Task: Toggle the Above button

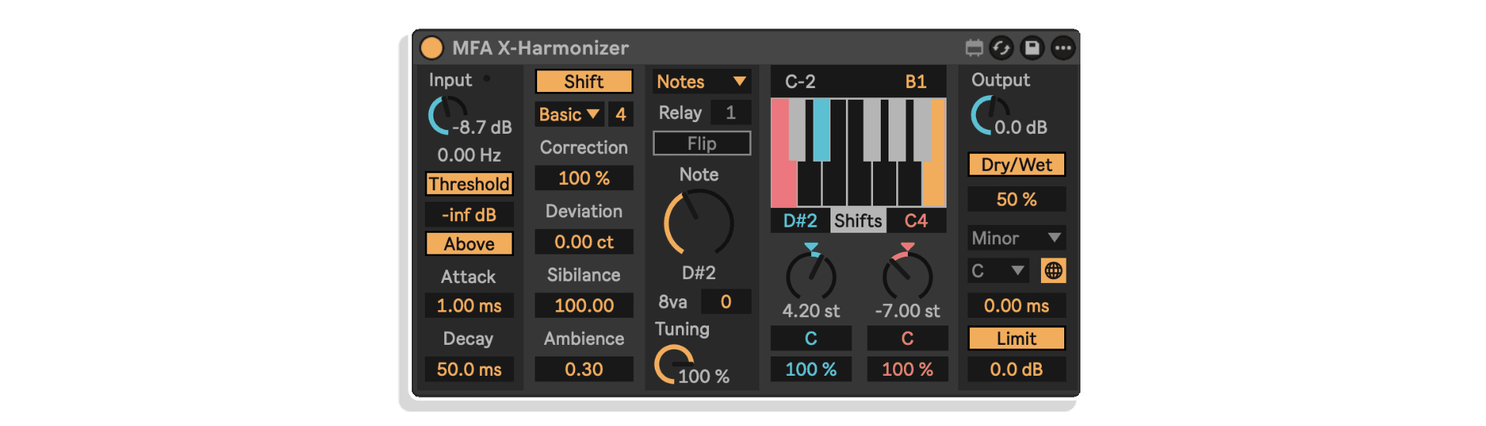Action: click(x=469, y=244)
